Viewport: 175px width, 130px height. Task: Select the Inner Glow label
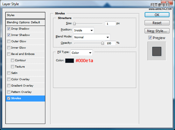tap(18, 47)
